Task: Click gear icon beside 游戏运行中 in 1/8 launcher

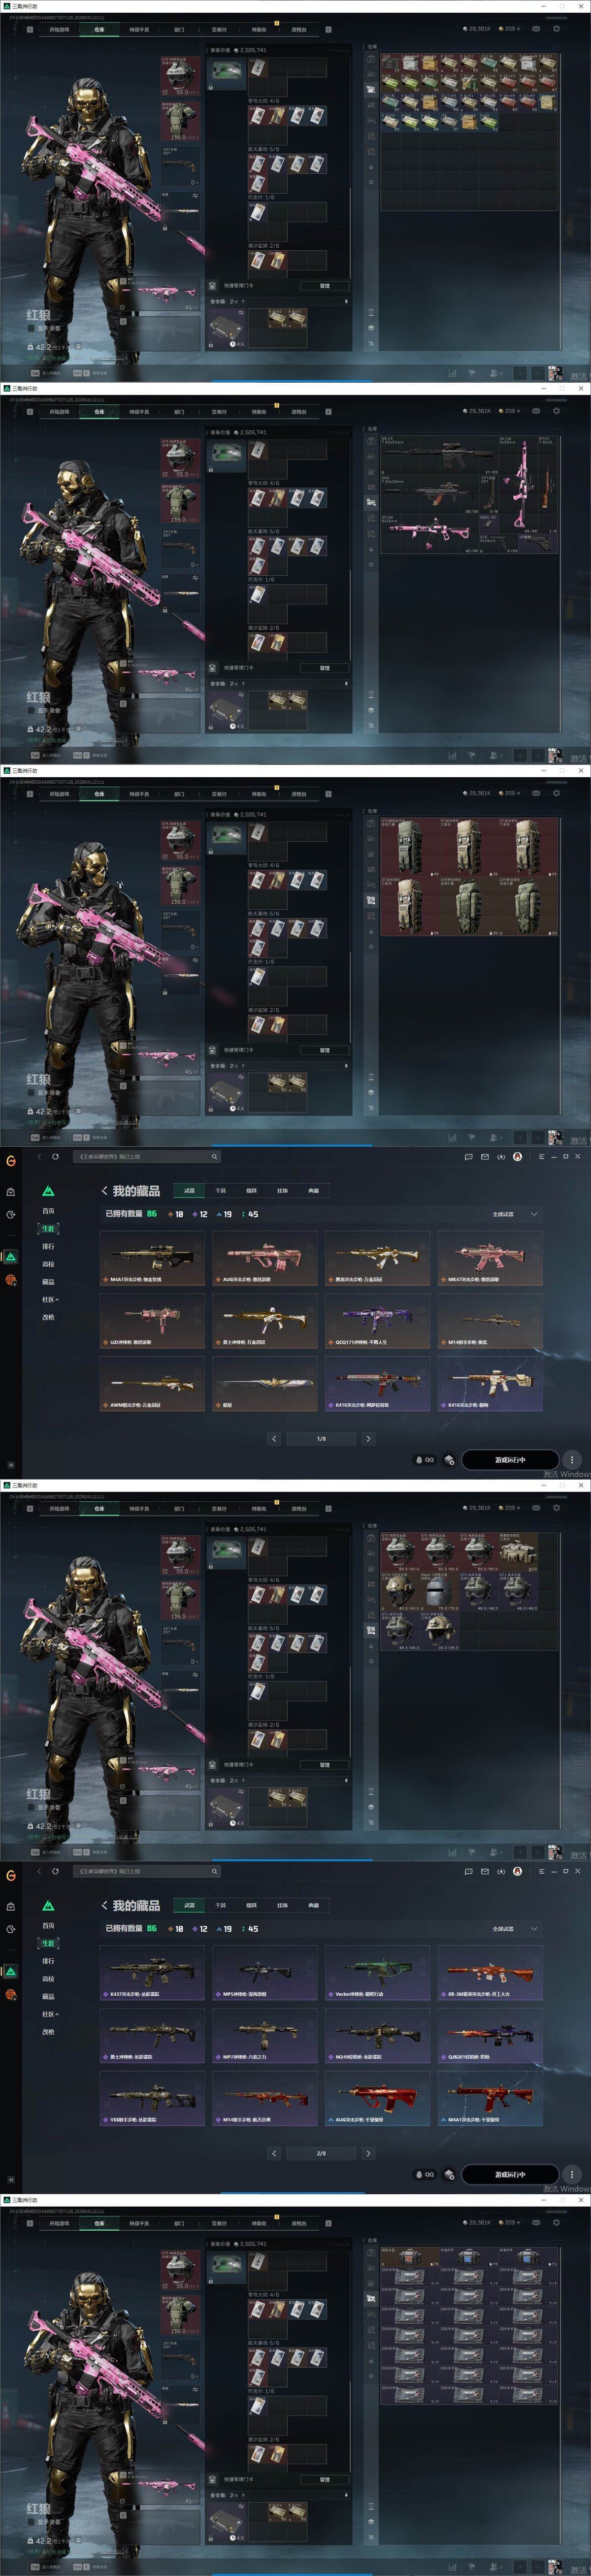Action: coord(450,1460)
